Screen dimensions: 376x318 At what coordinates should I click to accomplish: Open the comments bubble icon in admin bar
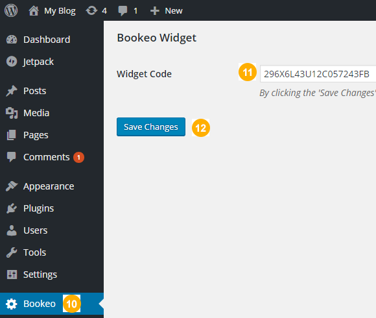(123, 11)
